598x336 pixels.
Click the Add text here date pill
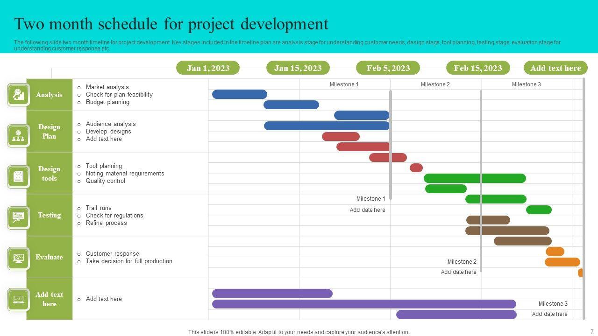tap(555, 68)
